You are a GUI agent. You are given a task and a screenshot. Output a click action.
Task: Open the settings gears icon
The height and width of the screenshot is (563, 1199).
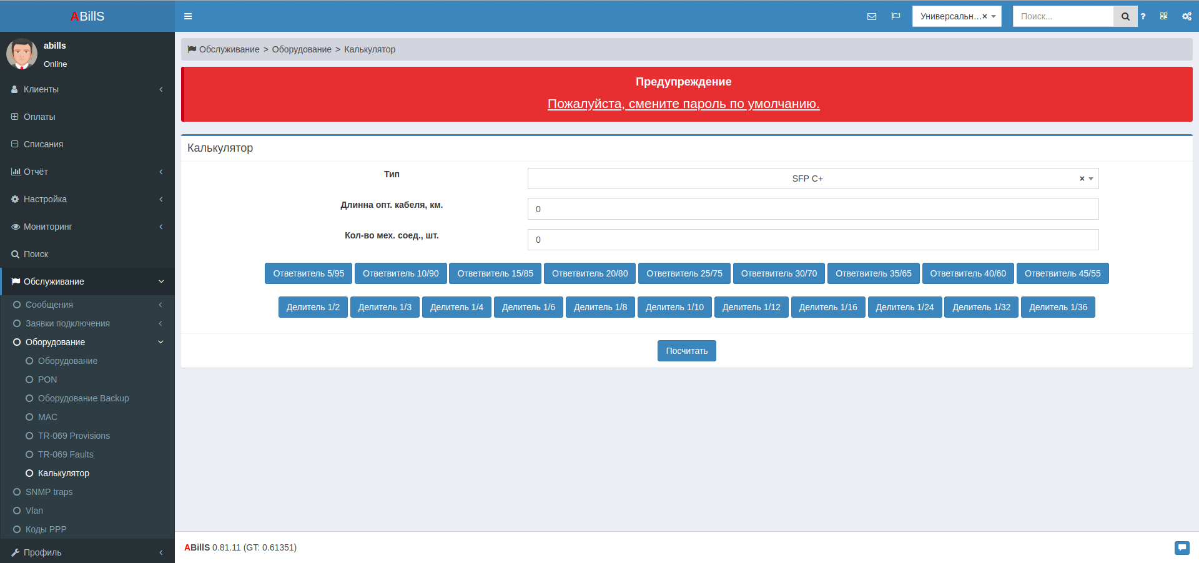coord(1187,16)
